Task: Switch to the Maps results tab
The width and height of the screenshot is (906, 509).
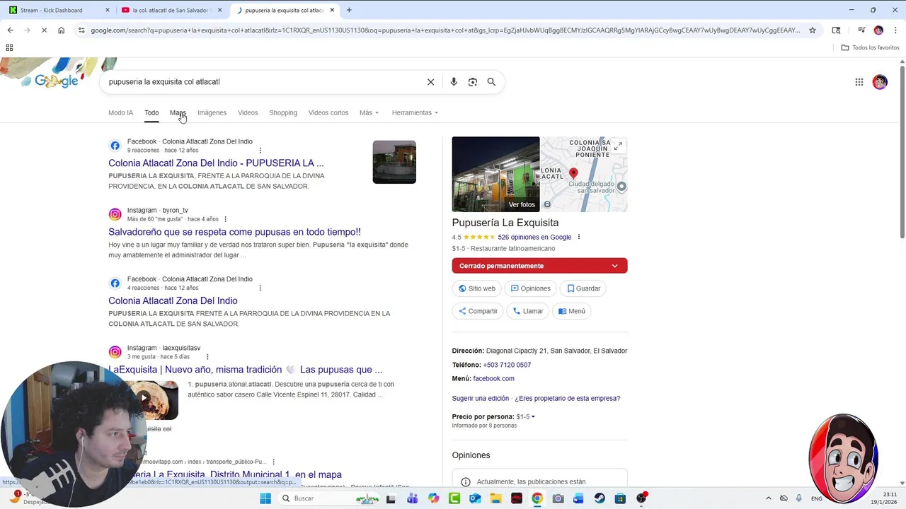Action: (x=178, y=113)
